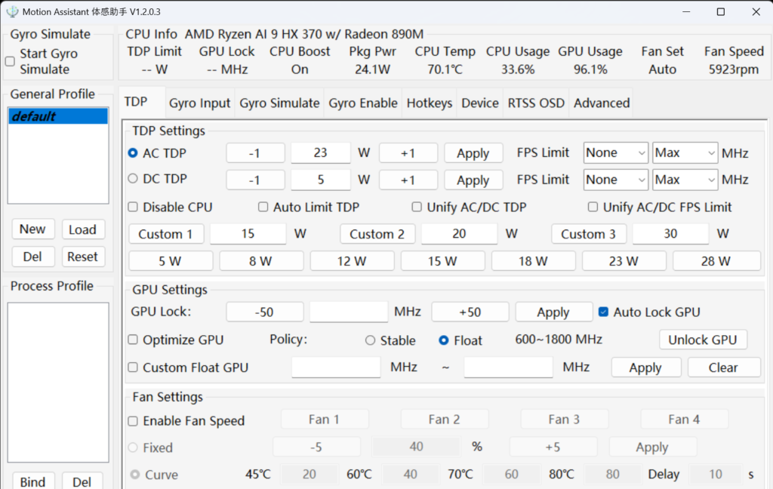Choose the 8 W TDP preset
This screenshot has width=773, height=489.
click(x=261, y=261)
